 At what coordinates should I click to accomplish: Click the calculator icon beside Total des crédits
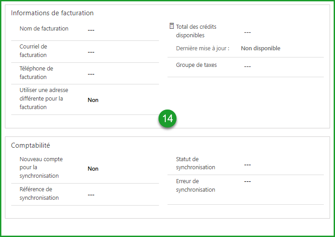click(x=172, y=26)
